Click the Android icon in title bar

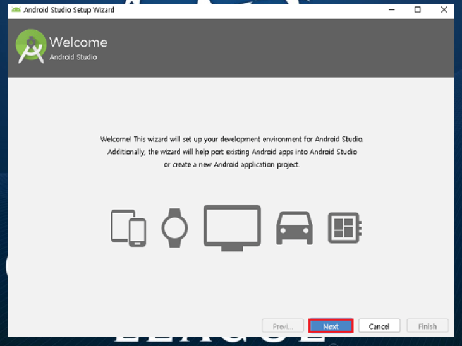[x=16, y=9]
